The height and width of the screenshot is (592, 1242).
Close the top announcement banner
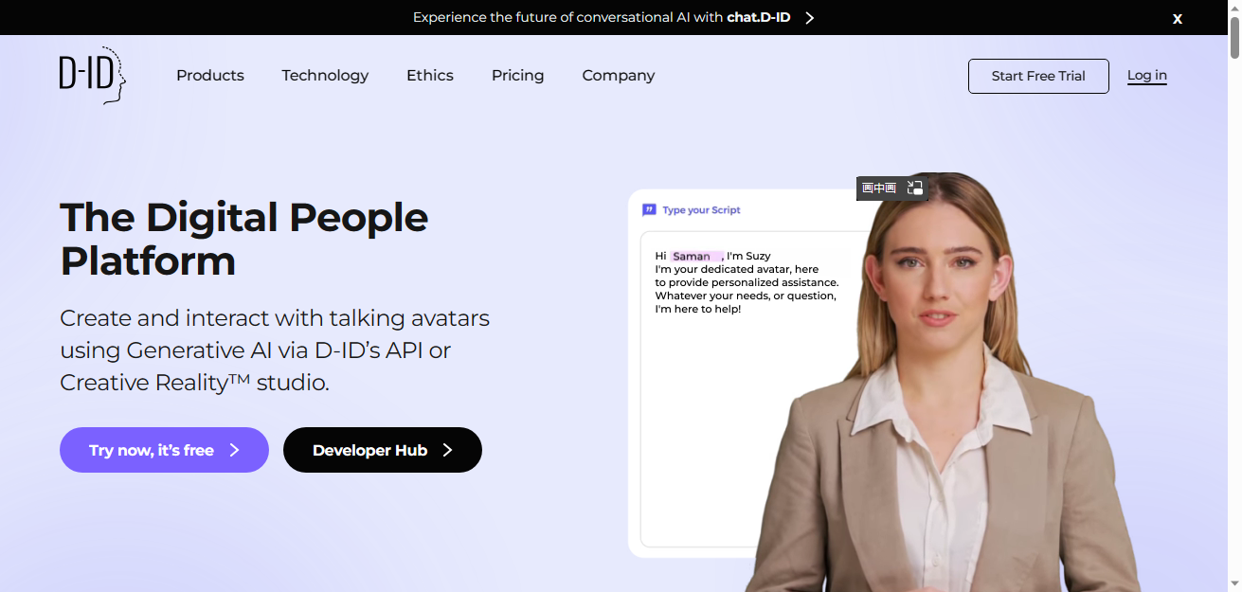(1178, 18)
